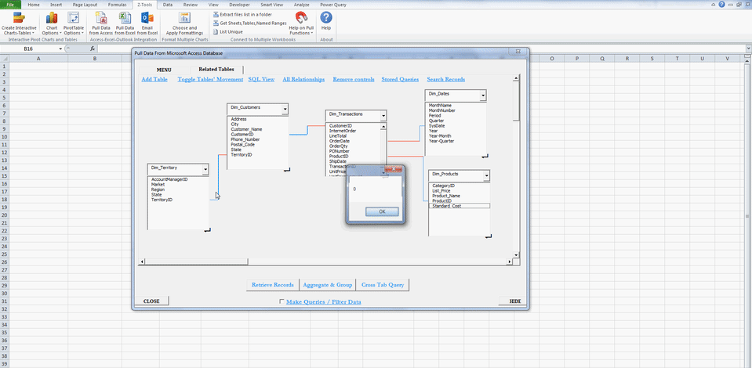Open the Name Box dropdown arrow

(x=60, y=49)
